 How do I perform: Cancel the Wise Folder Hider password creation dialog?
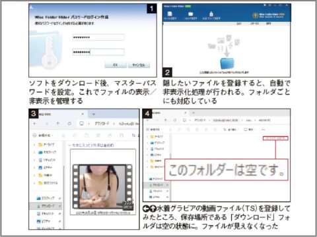[x=139, y=65]
